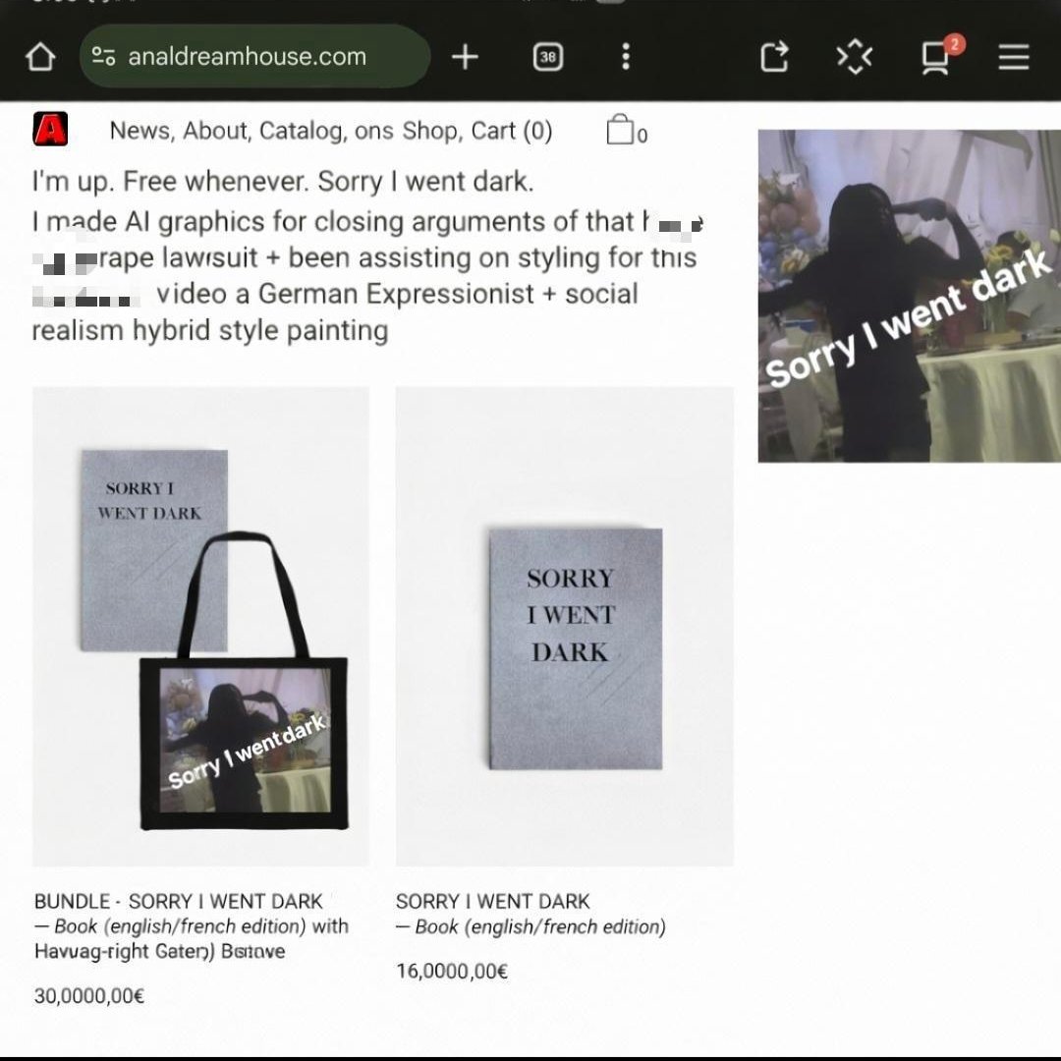This screenshot has width=1061, height=1061.
Task: Click the 30,0000,00€ price
Action: [89, 996]
